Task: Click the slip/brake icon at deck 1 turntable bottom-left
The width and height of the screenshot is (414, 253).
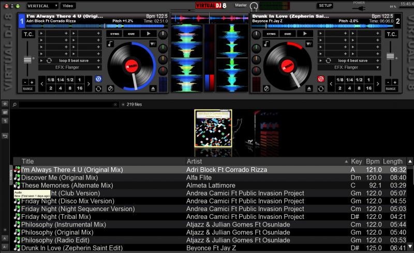Action: coord(110,89)
